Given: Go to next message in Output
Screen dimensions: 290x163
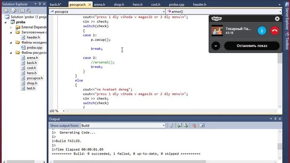Looking at the screenshot, I should click(186, 125).
